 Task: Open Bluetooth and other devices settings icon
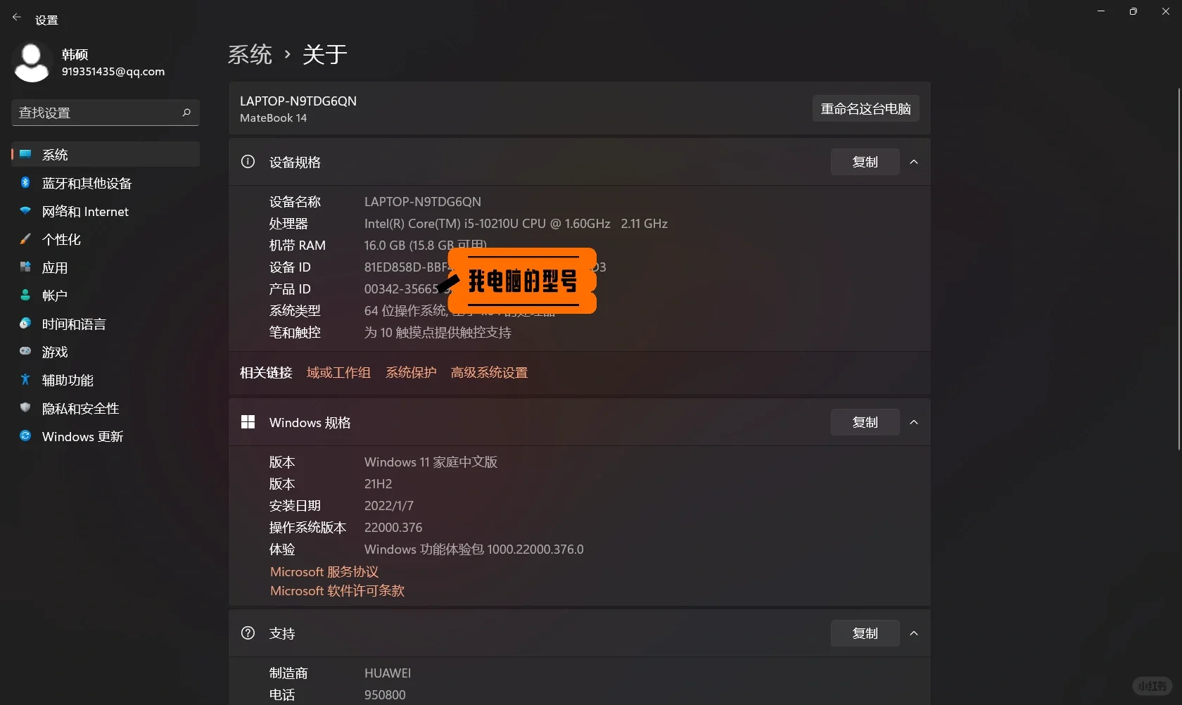(25, 183)
